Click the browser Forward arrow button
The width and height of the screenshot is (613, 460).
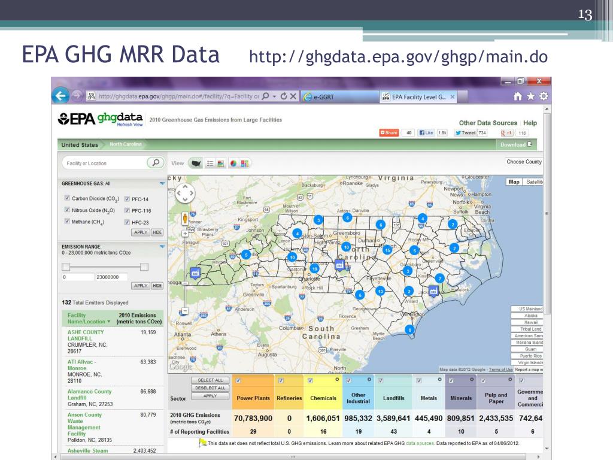coord(77,96)
